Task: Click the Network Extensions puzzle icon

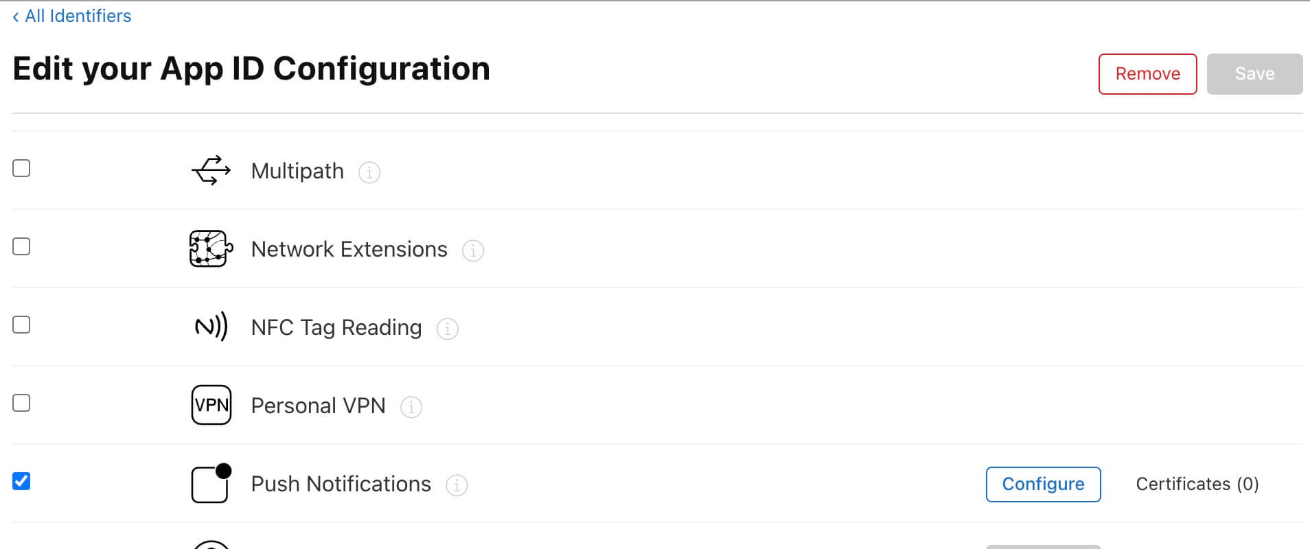Action: pyautogui.click(x=211, y=248)
